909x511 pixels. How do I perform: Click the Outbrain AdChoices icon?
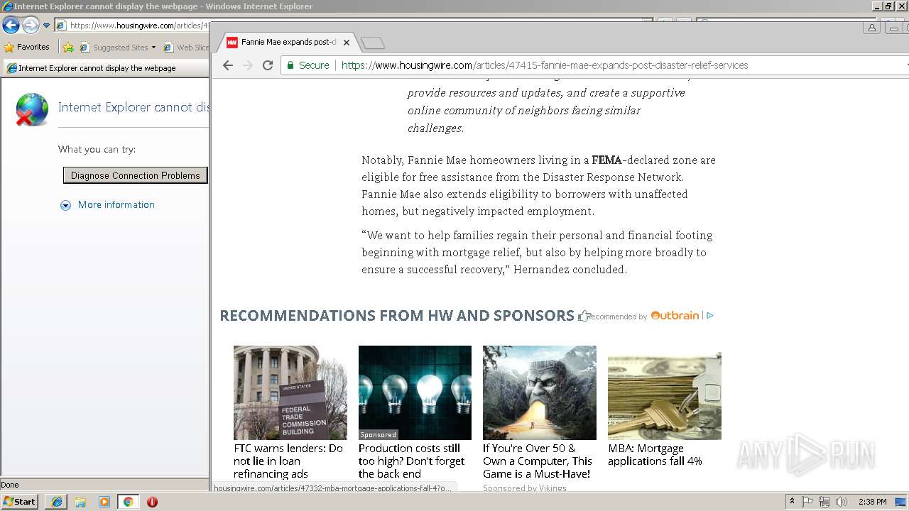pyautogui.click(x=710, y=316)
